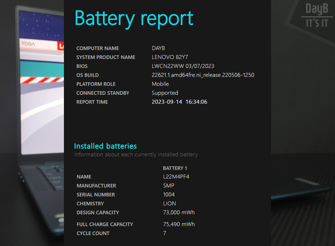Image resolution: width=335 pixels, height=246 pixels.
Task: Select the chemistry value LION
Action: tap(169, 204)
